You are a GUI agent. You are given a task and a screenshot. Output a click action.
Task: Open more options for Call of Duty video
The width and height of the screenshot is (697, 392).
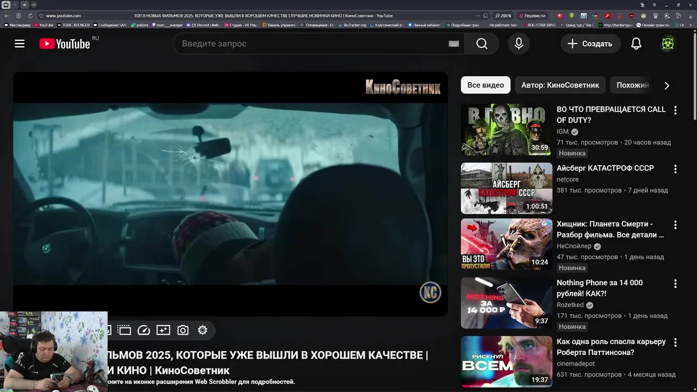(675, 111)
